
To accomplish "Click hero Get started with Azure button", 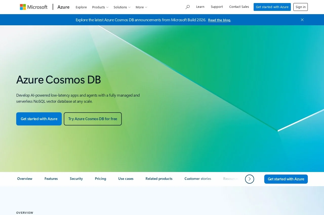I will tap(39, 119).
